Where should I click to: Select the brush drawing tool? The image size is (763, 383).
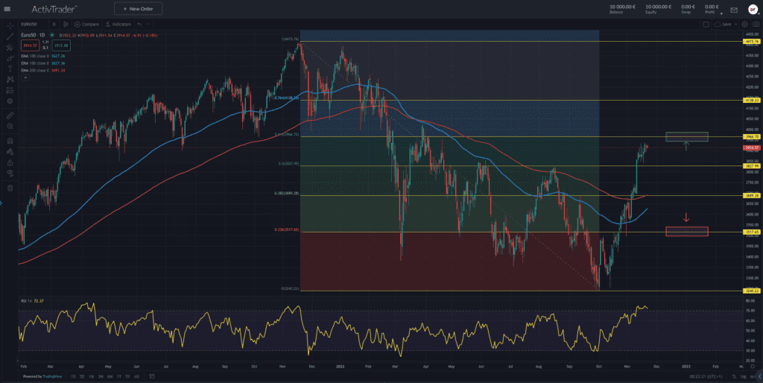pos(10,58)
